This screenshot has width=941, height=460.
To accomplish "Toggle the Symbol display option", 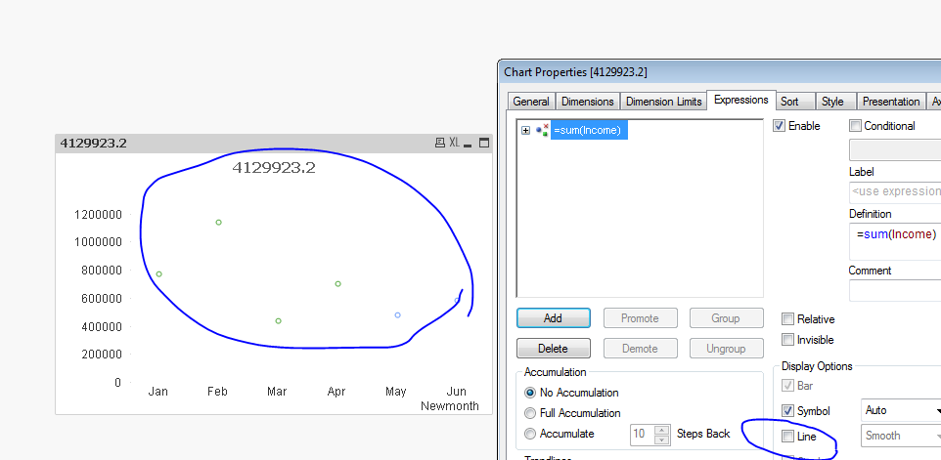I will [x=788, y=411].
